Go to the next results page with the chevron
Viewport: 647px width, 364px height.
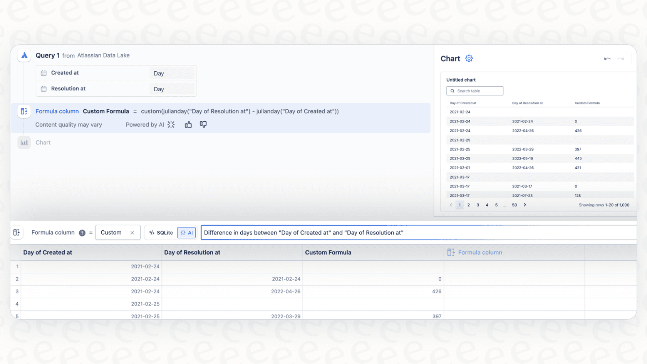525,205
